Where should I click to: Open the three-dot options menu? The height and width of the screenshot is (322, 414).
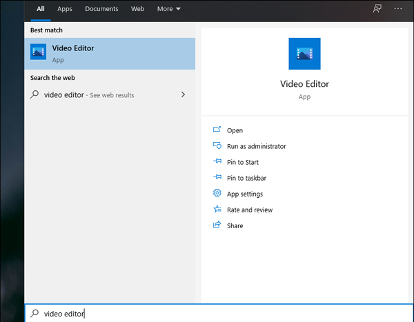[398, 9]
